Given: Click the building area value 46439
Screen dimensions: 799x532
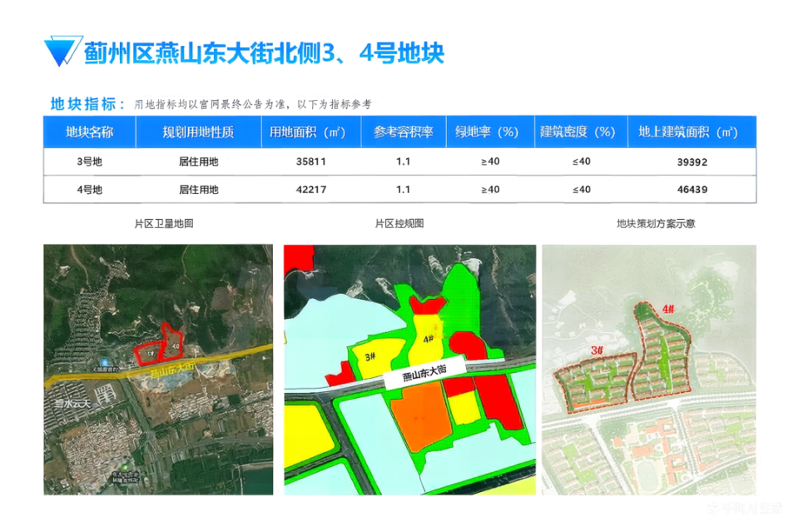Looking at the screenshot, I should point(692,190).
